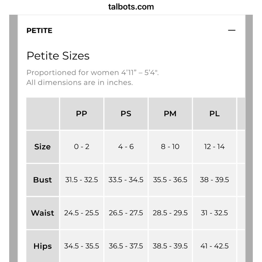Image resolution: width=262 pixels, height=262 pixels.
Task: Click the PETITE section heading
Action: [40, 31]
